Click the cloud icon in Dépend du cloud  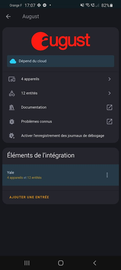click(x=13, y=61)
